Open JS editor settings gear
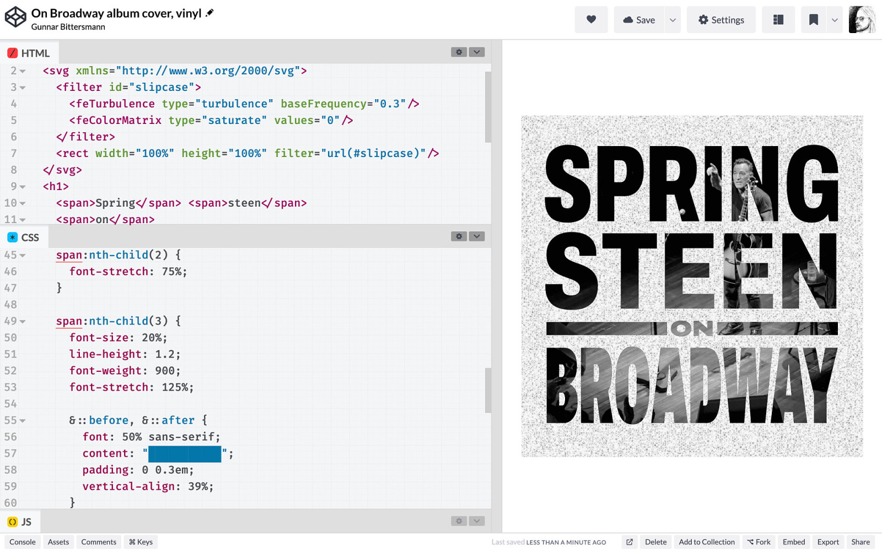 459,521
